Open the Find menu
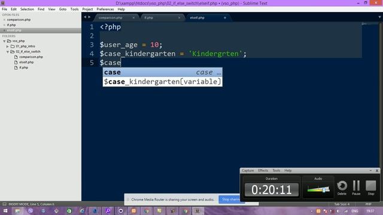 pyautogui.click(x=41, y=10)
